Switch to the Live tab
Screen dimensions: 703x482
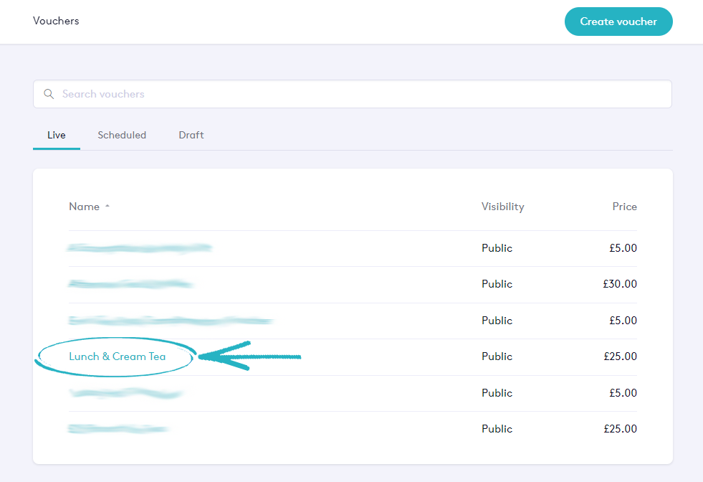[57, 135]
